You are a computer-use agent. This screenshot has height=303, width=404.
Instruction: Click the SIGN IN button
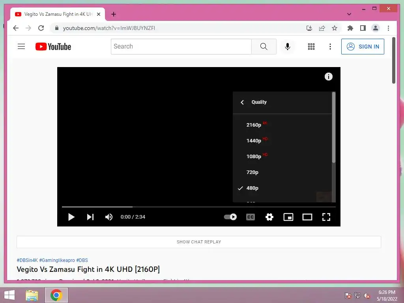tap(363, 47)
